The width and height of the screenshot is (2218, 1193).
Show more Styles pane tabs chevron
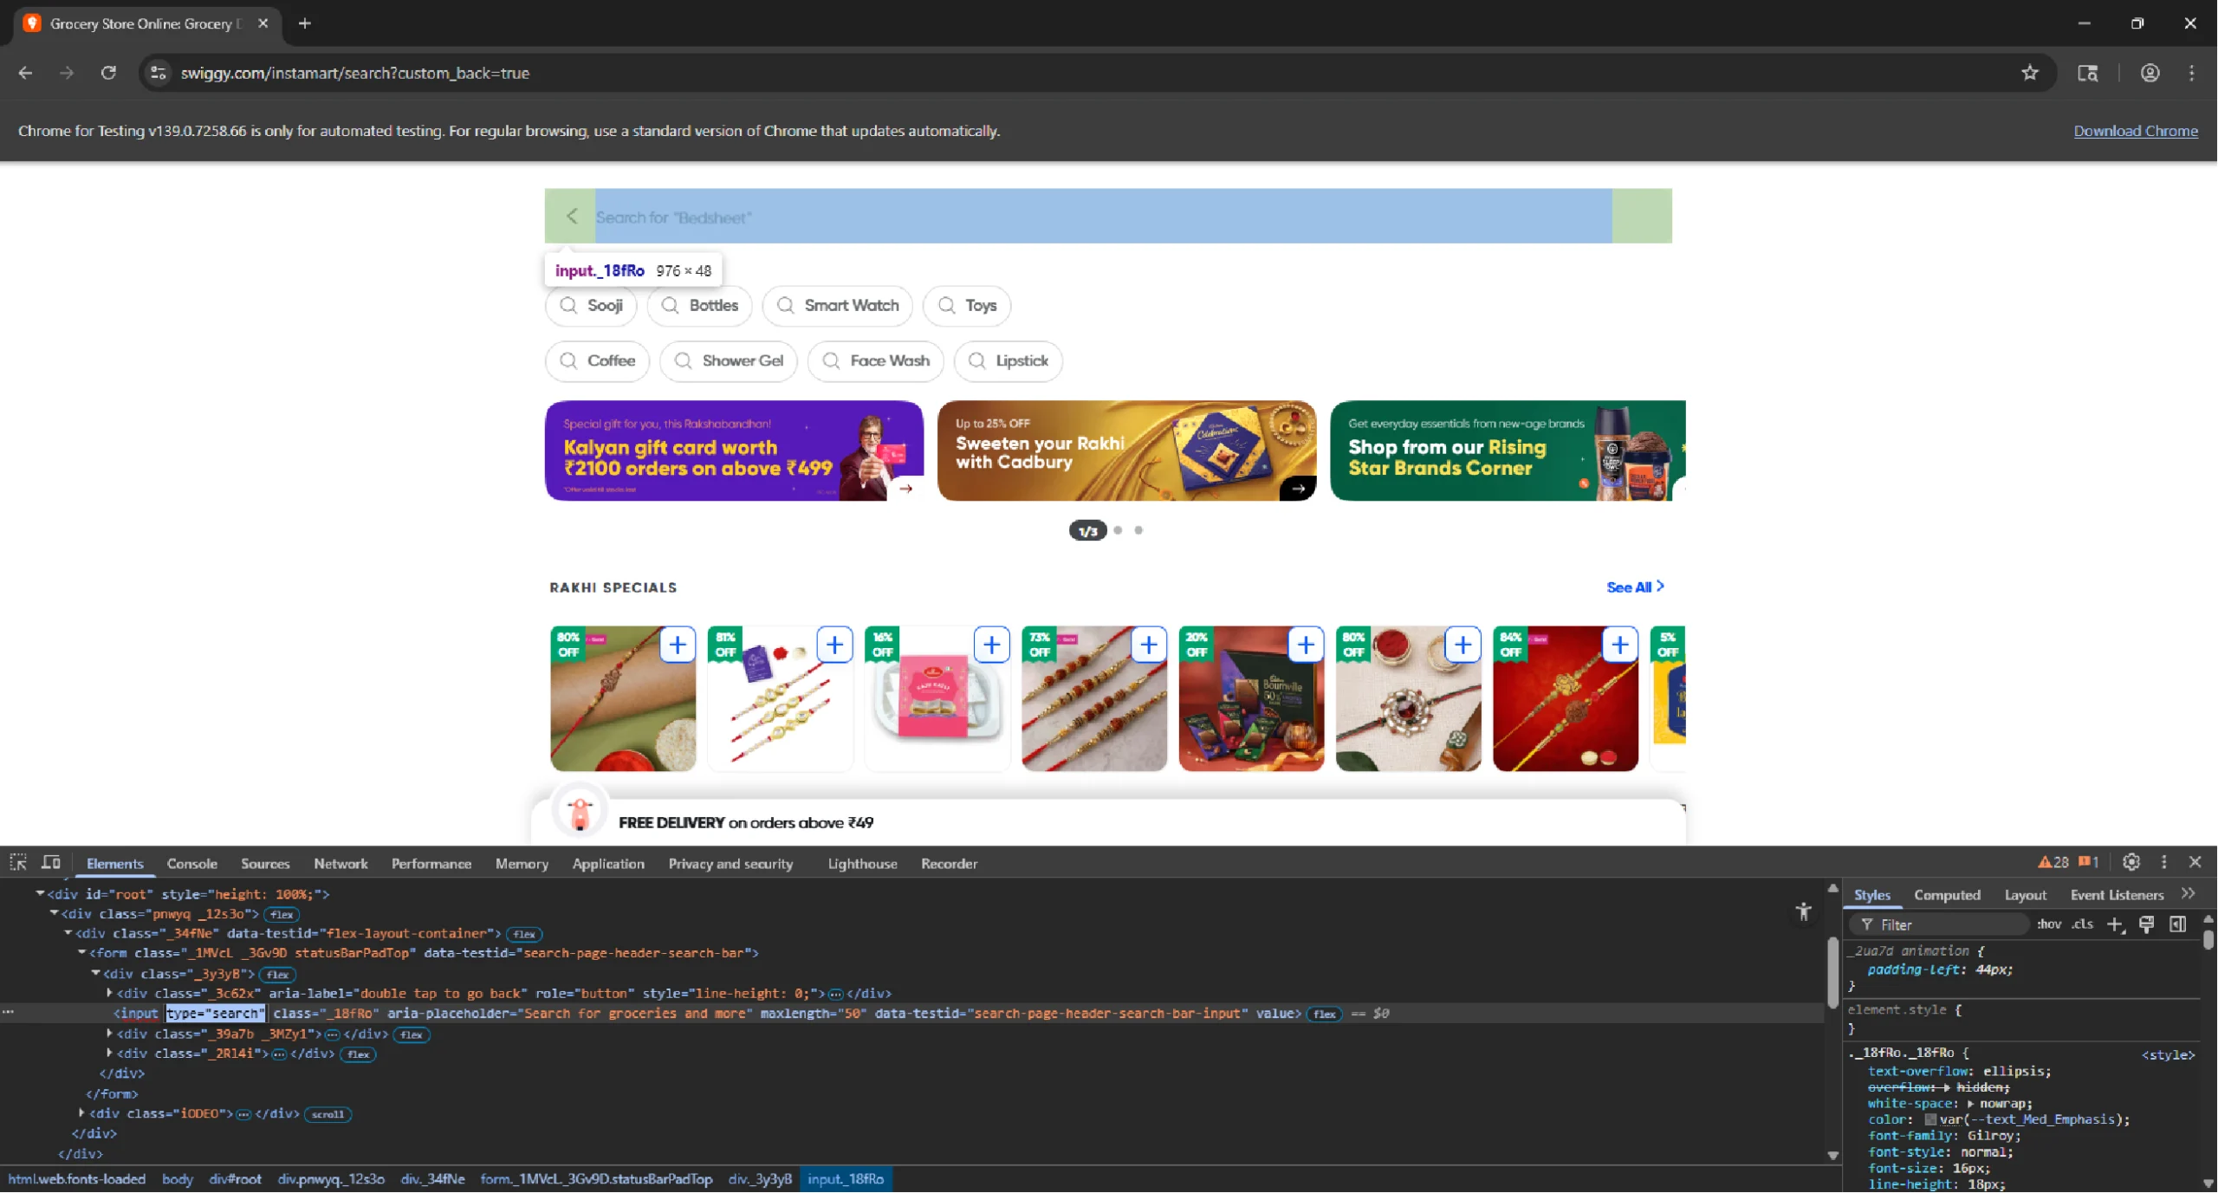coord(2189,894)
